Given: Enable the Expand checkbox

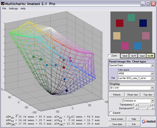Looking at the screenshot, I should pos(111,113).
